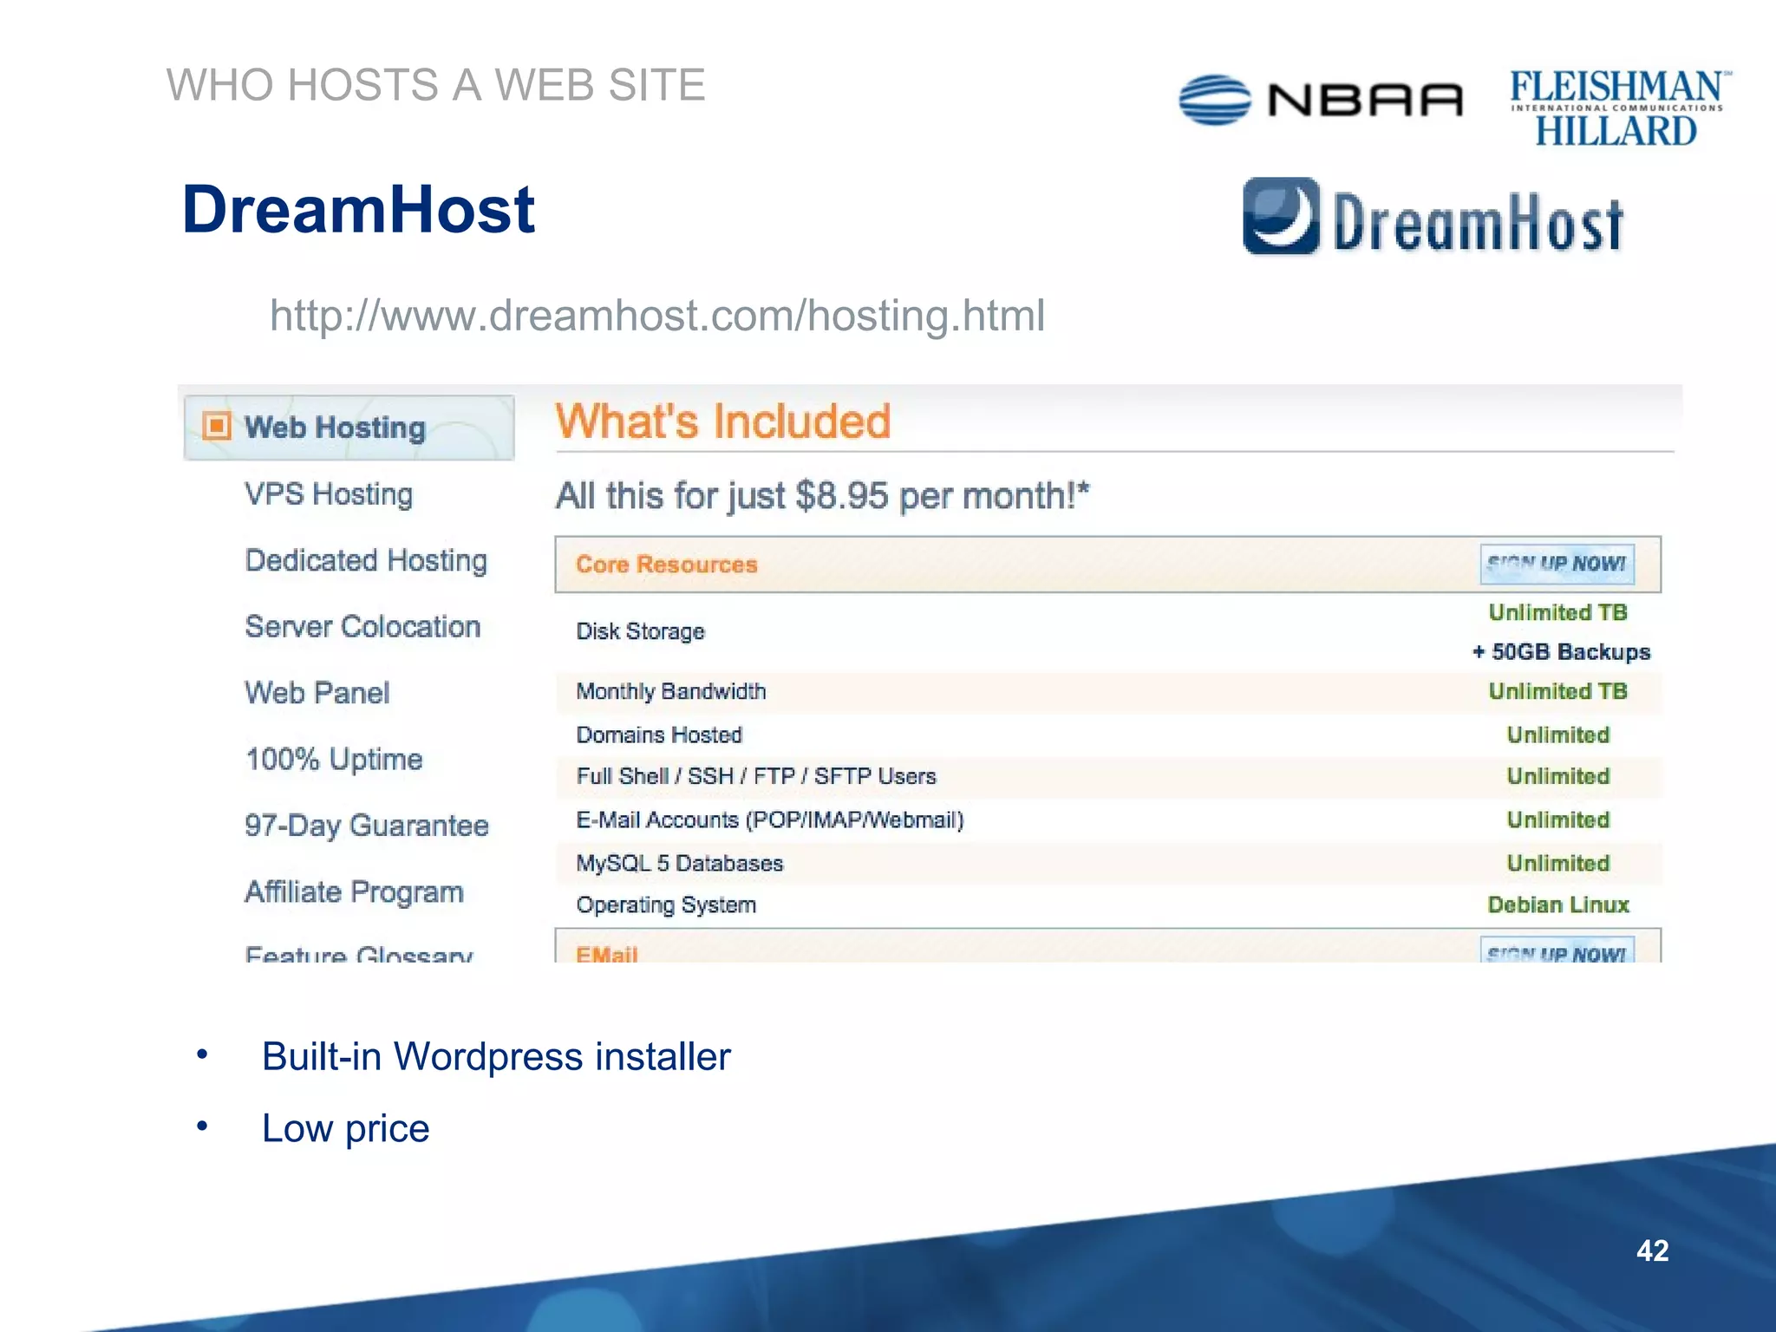Select Dedicated Hosting in the sidebar
This screenshot has width=1776, height=1332.
tap(366, 560)
